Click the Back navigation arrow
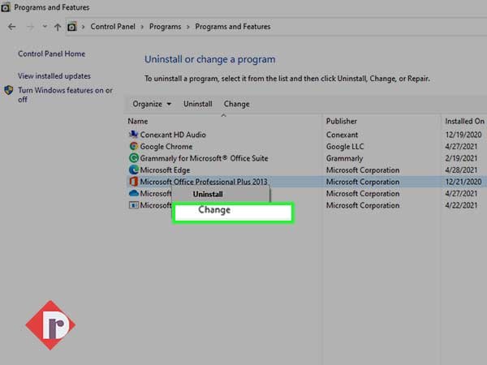This screenshot has height=365, width=487. coord(12,27)
